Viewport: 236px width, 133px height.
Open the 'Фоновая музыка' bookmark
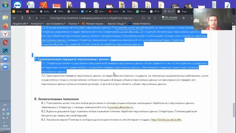[x=93, y=24]
